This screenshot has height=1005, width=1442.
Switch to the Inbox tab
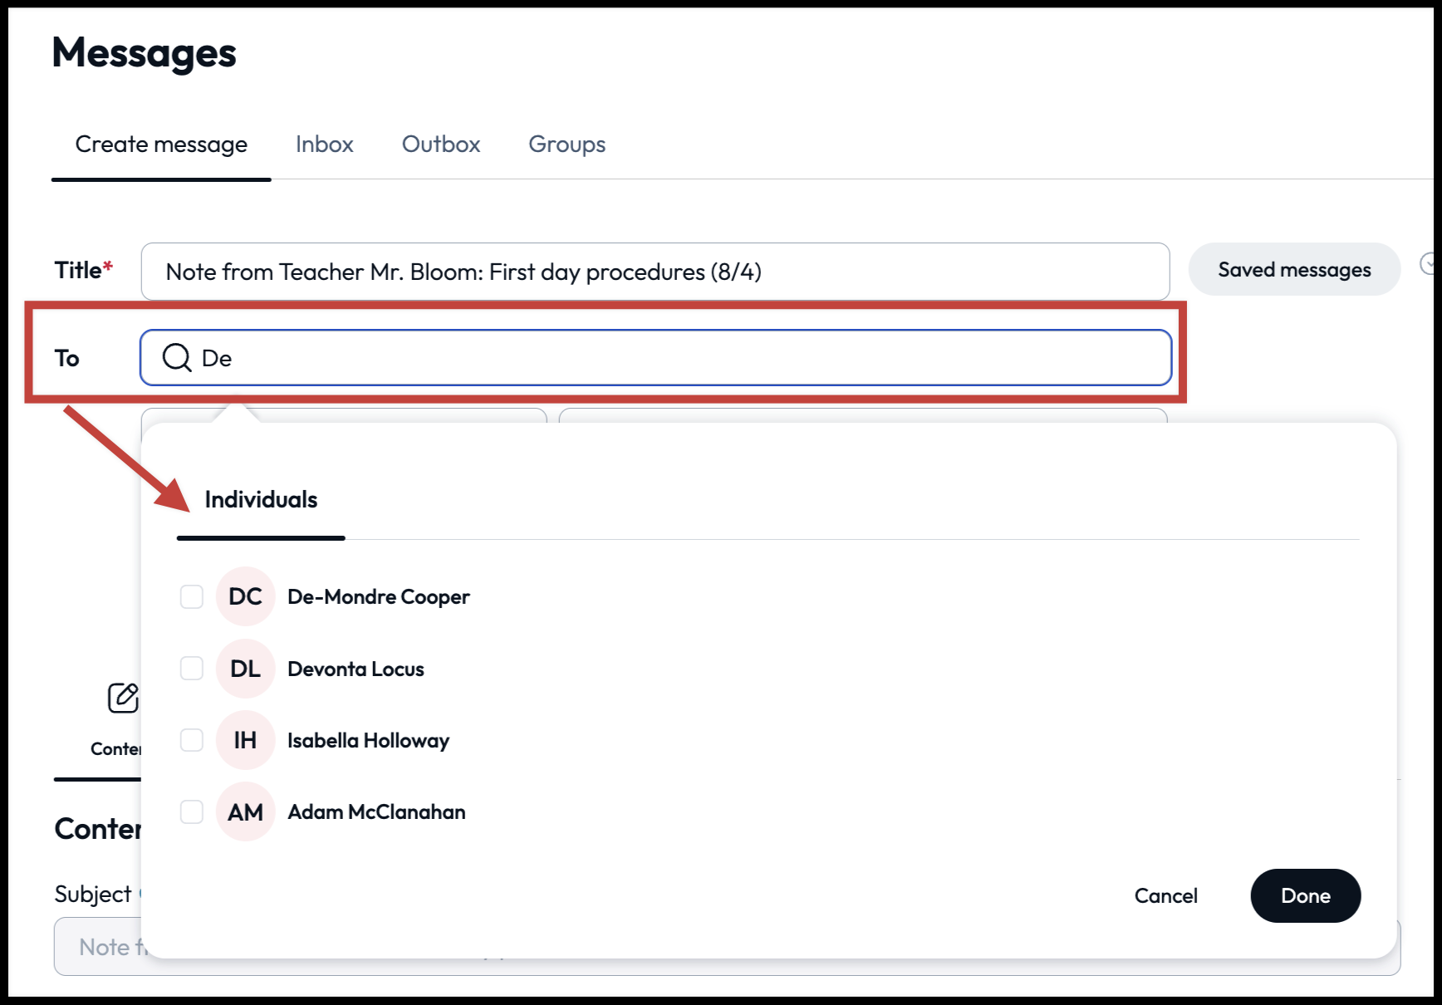[324, 145]
